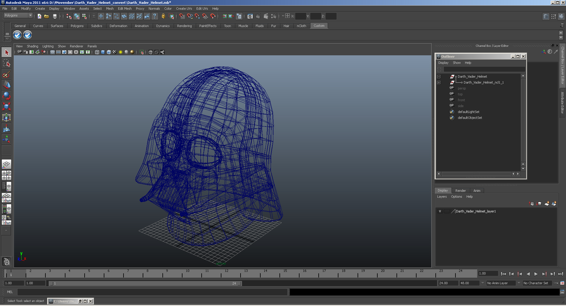Image resolution: width=566 pixels, height=306 pixels.
Task: Click the Snap to points magnet icon
Action: [x=197, y=16]
